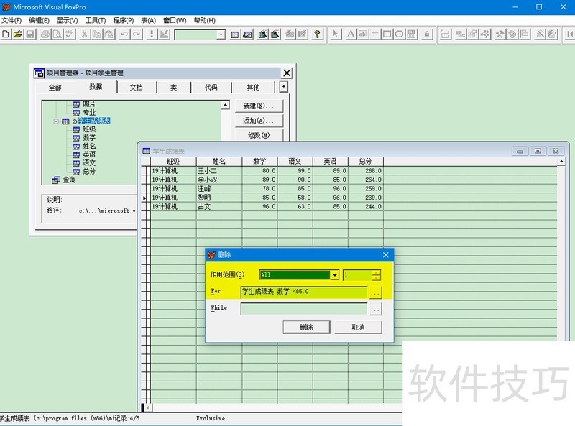Open the 表(A) menu
Image resolution: width=575 pixels, height=426 pixels.
tap(149, 20)
